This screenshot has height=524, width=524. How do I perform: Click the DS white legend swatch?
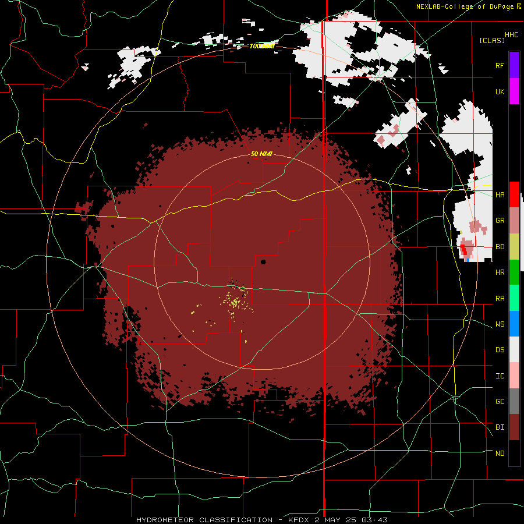(x=514, y=349)
